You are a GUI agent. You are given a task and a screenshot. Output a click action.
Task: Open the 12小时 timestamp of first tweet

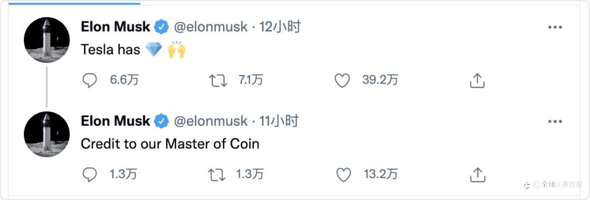pos(280,27)
